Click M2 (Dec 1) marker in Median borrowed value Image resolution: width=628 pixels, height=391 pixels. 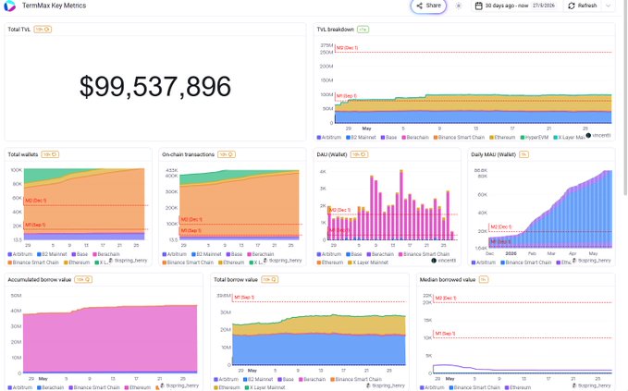tap(446, 299)
